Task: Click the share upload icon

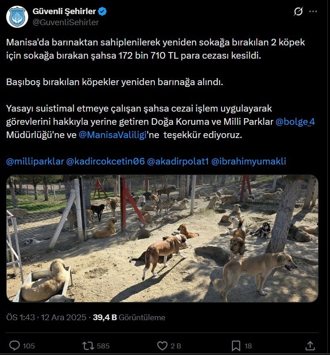Action: [310, 345]
